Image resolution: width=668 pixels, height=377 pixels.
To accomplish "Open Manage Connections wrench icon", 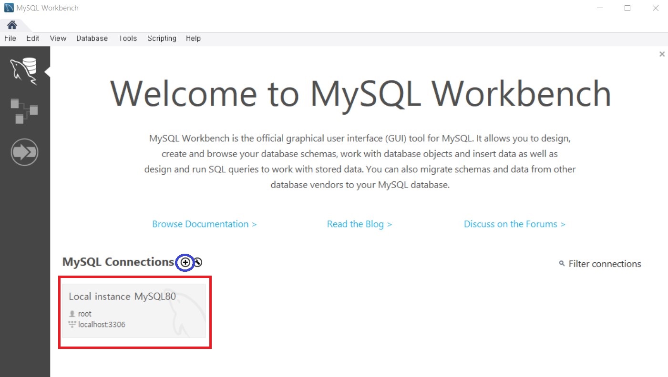I will click(197, 262).
